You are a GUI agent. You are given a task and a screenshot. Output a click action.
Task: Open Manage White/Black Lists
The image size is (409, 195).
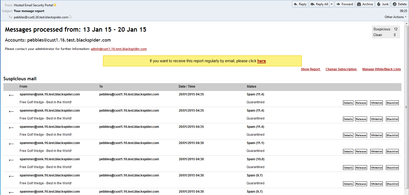[381, 69]
